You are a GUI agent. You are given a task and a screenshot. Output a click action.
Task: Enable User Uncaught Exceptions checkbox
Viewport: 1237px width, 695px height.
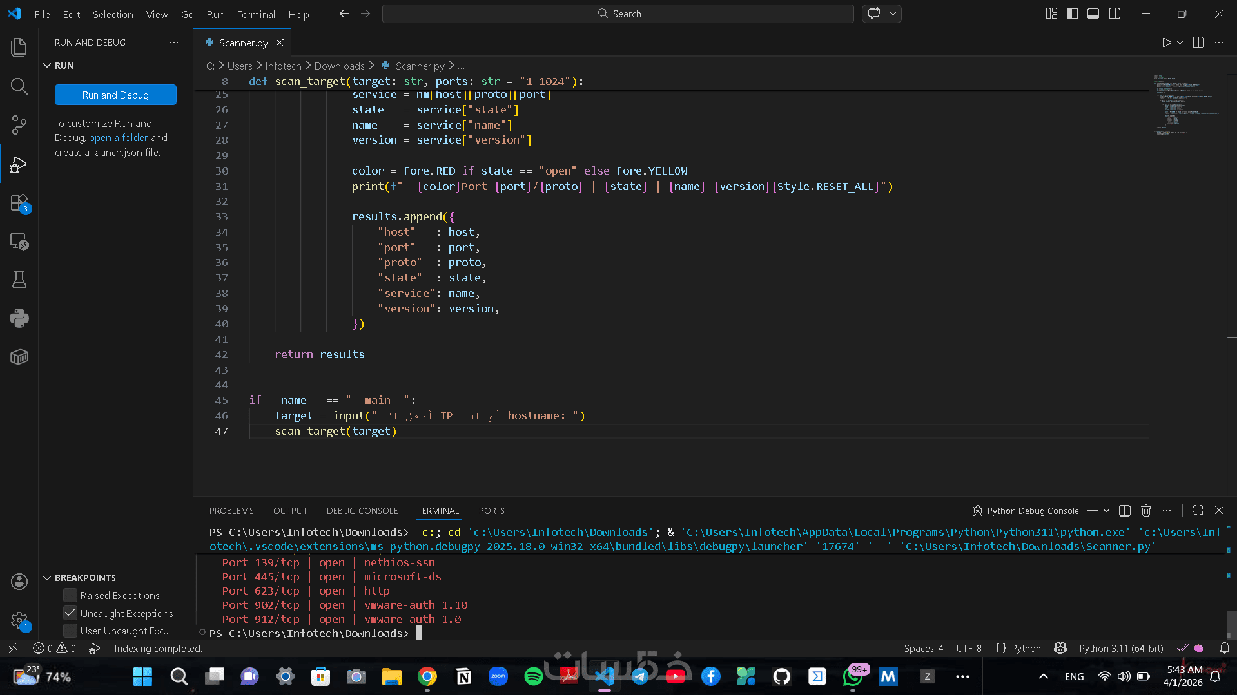coord(70,631)
